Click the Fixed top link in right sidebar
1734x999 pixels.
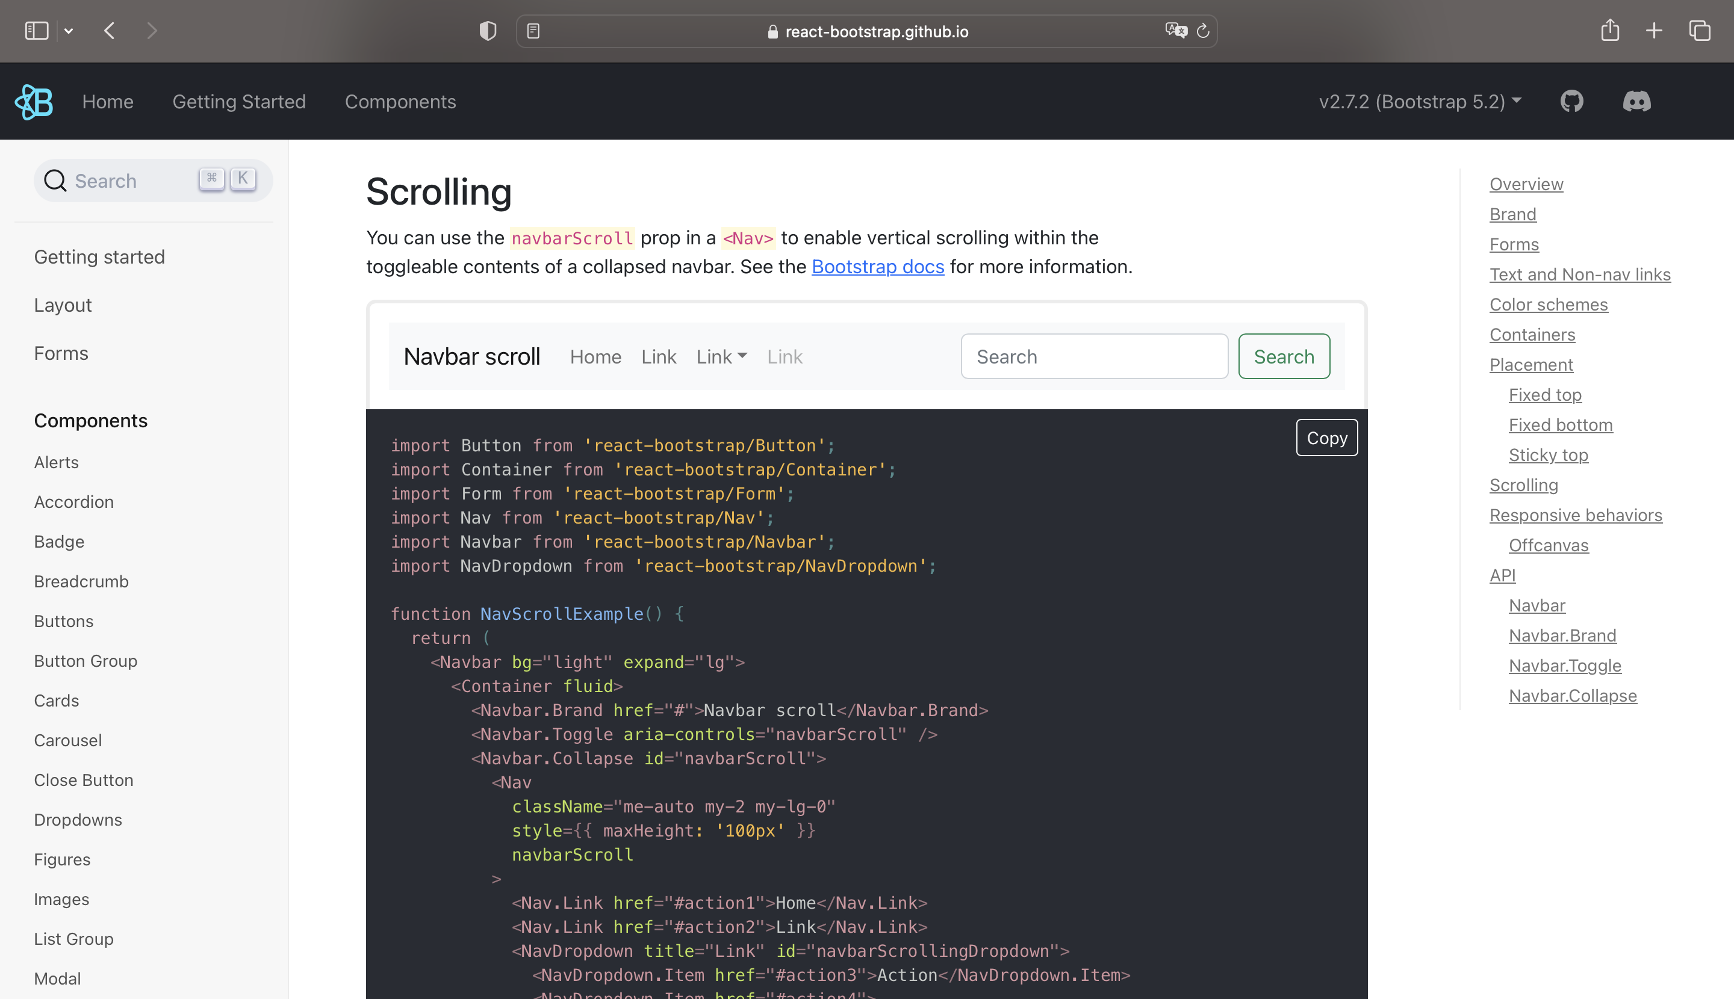pyautogui.click(x=1548, y=394)
